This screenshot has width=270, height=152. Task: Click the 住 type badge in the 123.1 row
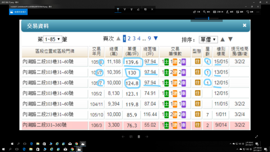click(x=198, y=93)
